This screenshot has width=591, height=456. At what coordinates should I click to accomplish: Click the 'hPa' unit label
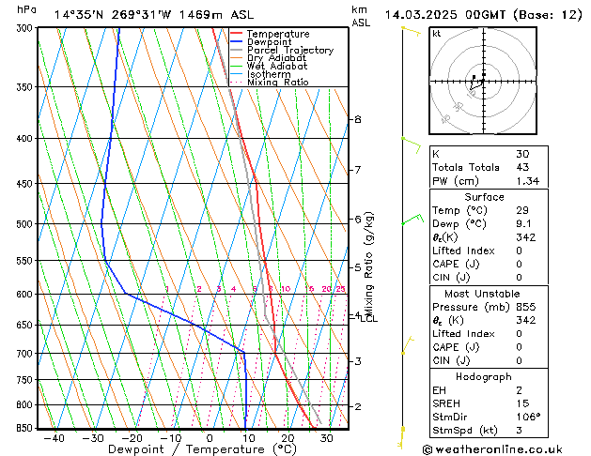coord(26,9)
